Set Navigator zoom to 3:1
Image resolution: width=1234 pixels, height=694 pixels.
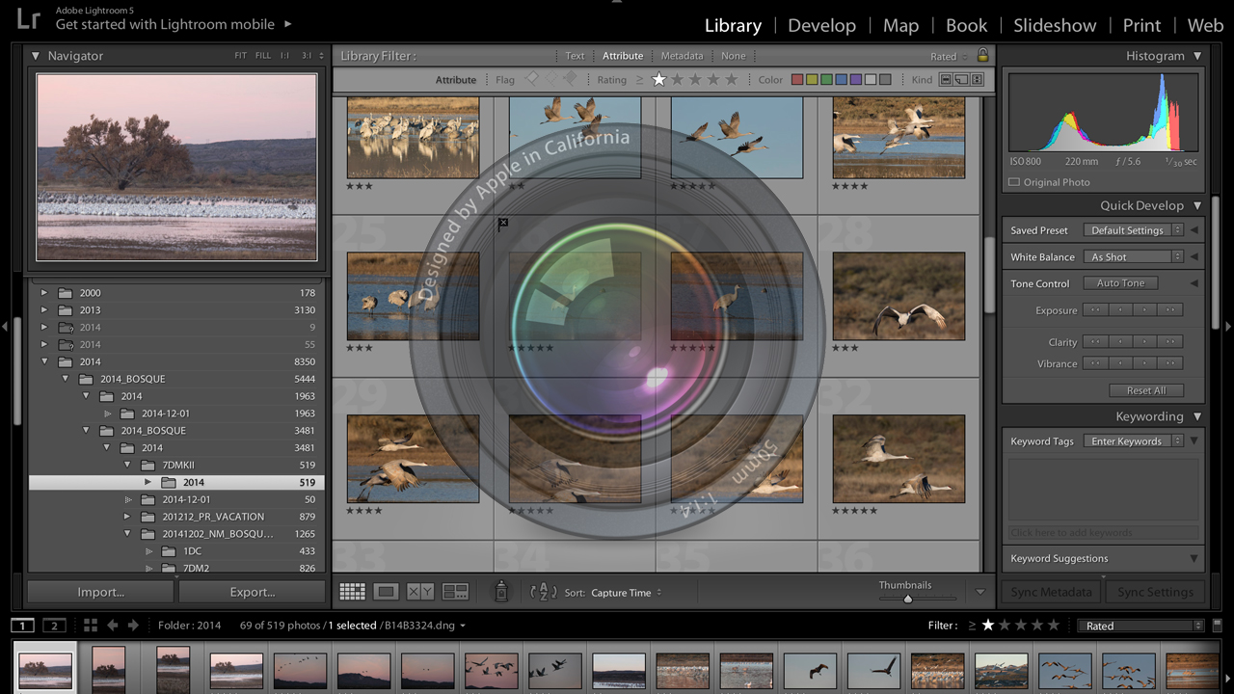(307, 56)
